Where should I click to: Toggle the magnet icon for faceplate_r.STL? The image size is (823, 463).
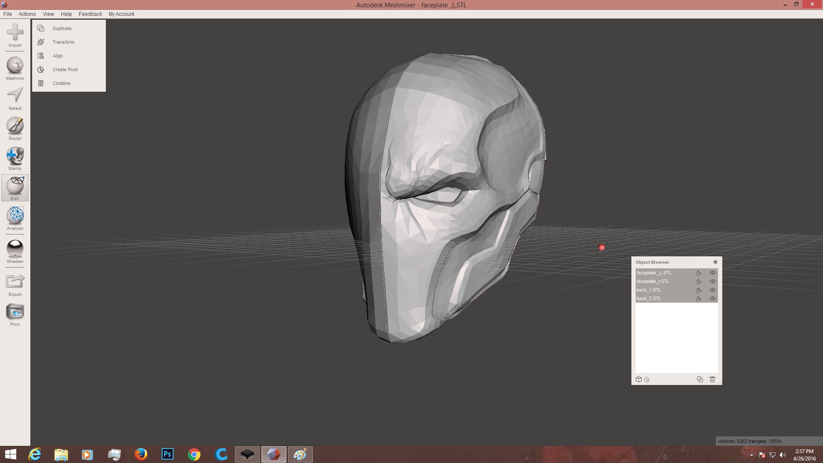(698, 281)
